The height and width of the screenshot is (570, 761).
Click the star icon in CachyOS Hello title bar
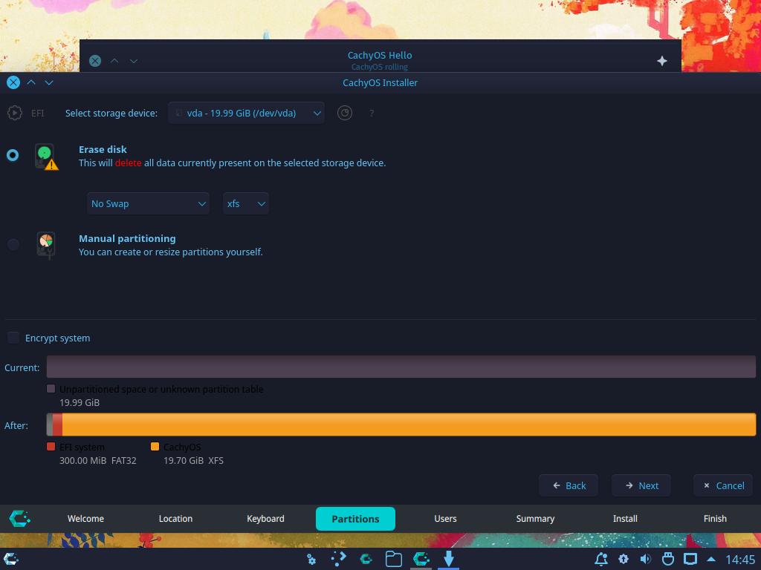click(662, 61)
